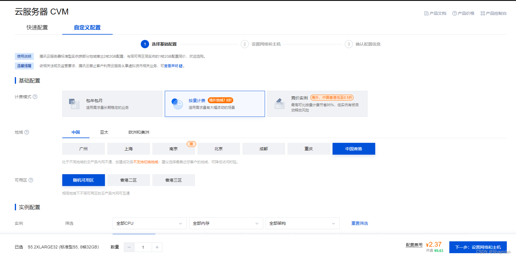Click the 不支持切换地域 warning text
This screenshot has width=516, height=257.
click(x=146, y=162)
